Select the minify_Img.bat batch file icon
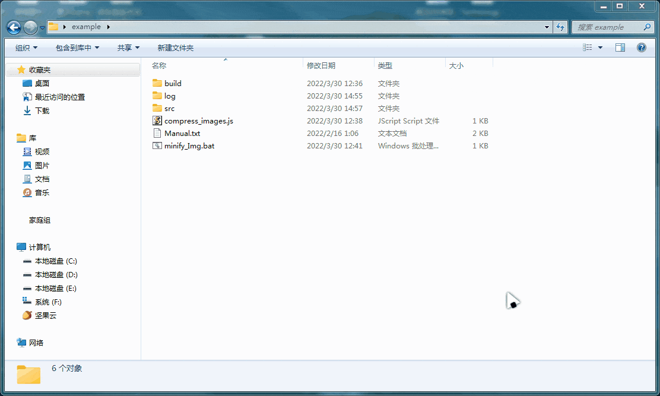Image resolution: width=660 pixels, height=396 pixels. 157,145
